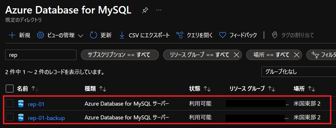Screen dimensions: 336x128
Task: Click the タグの割り当て button
Action: (293, 35)
